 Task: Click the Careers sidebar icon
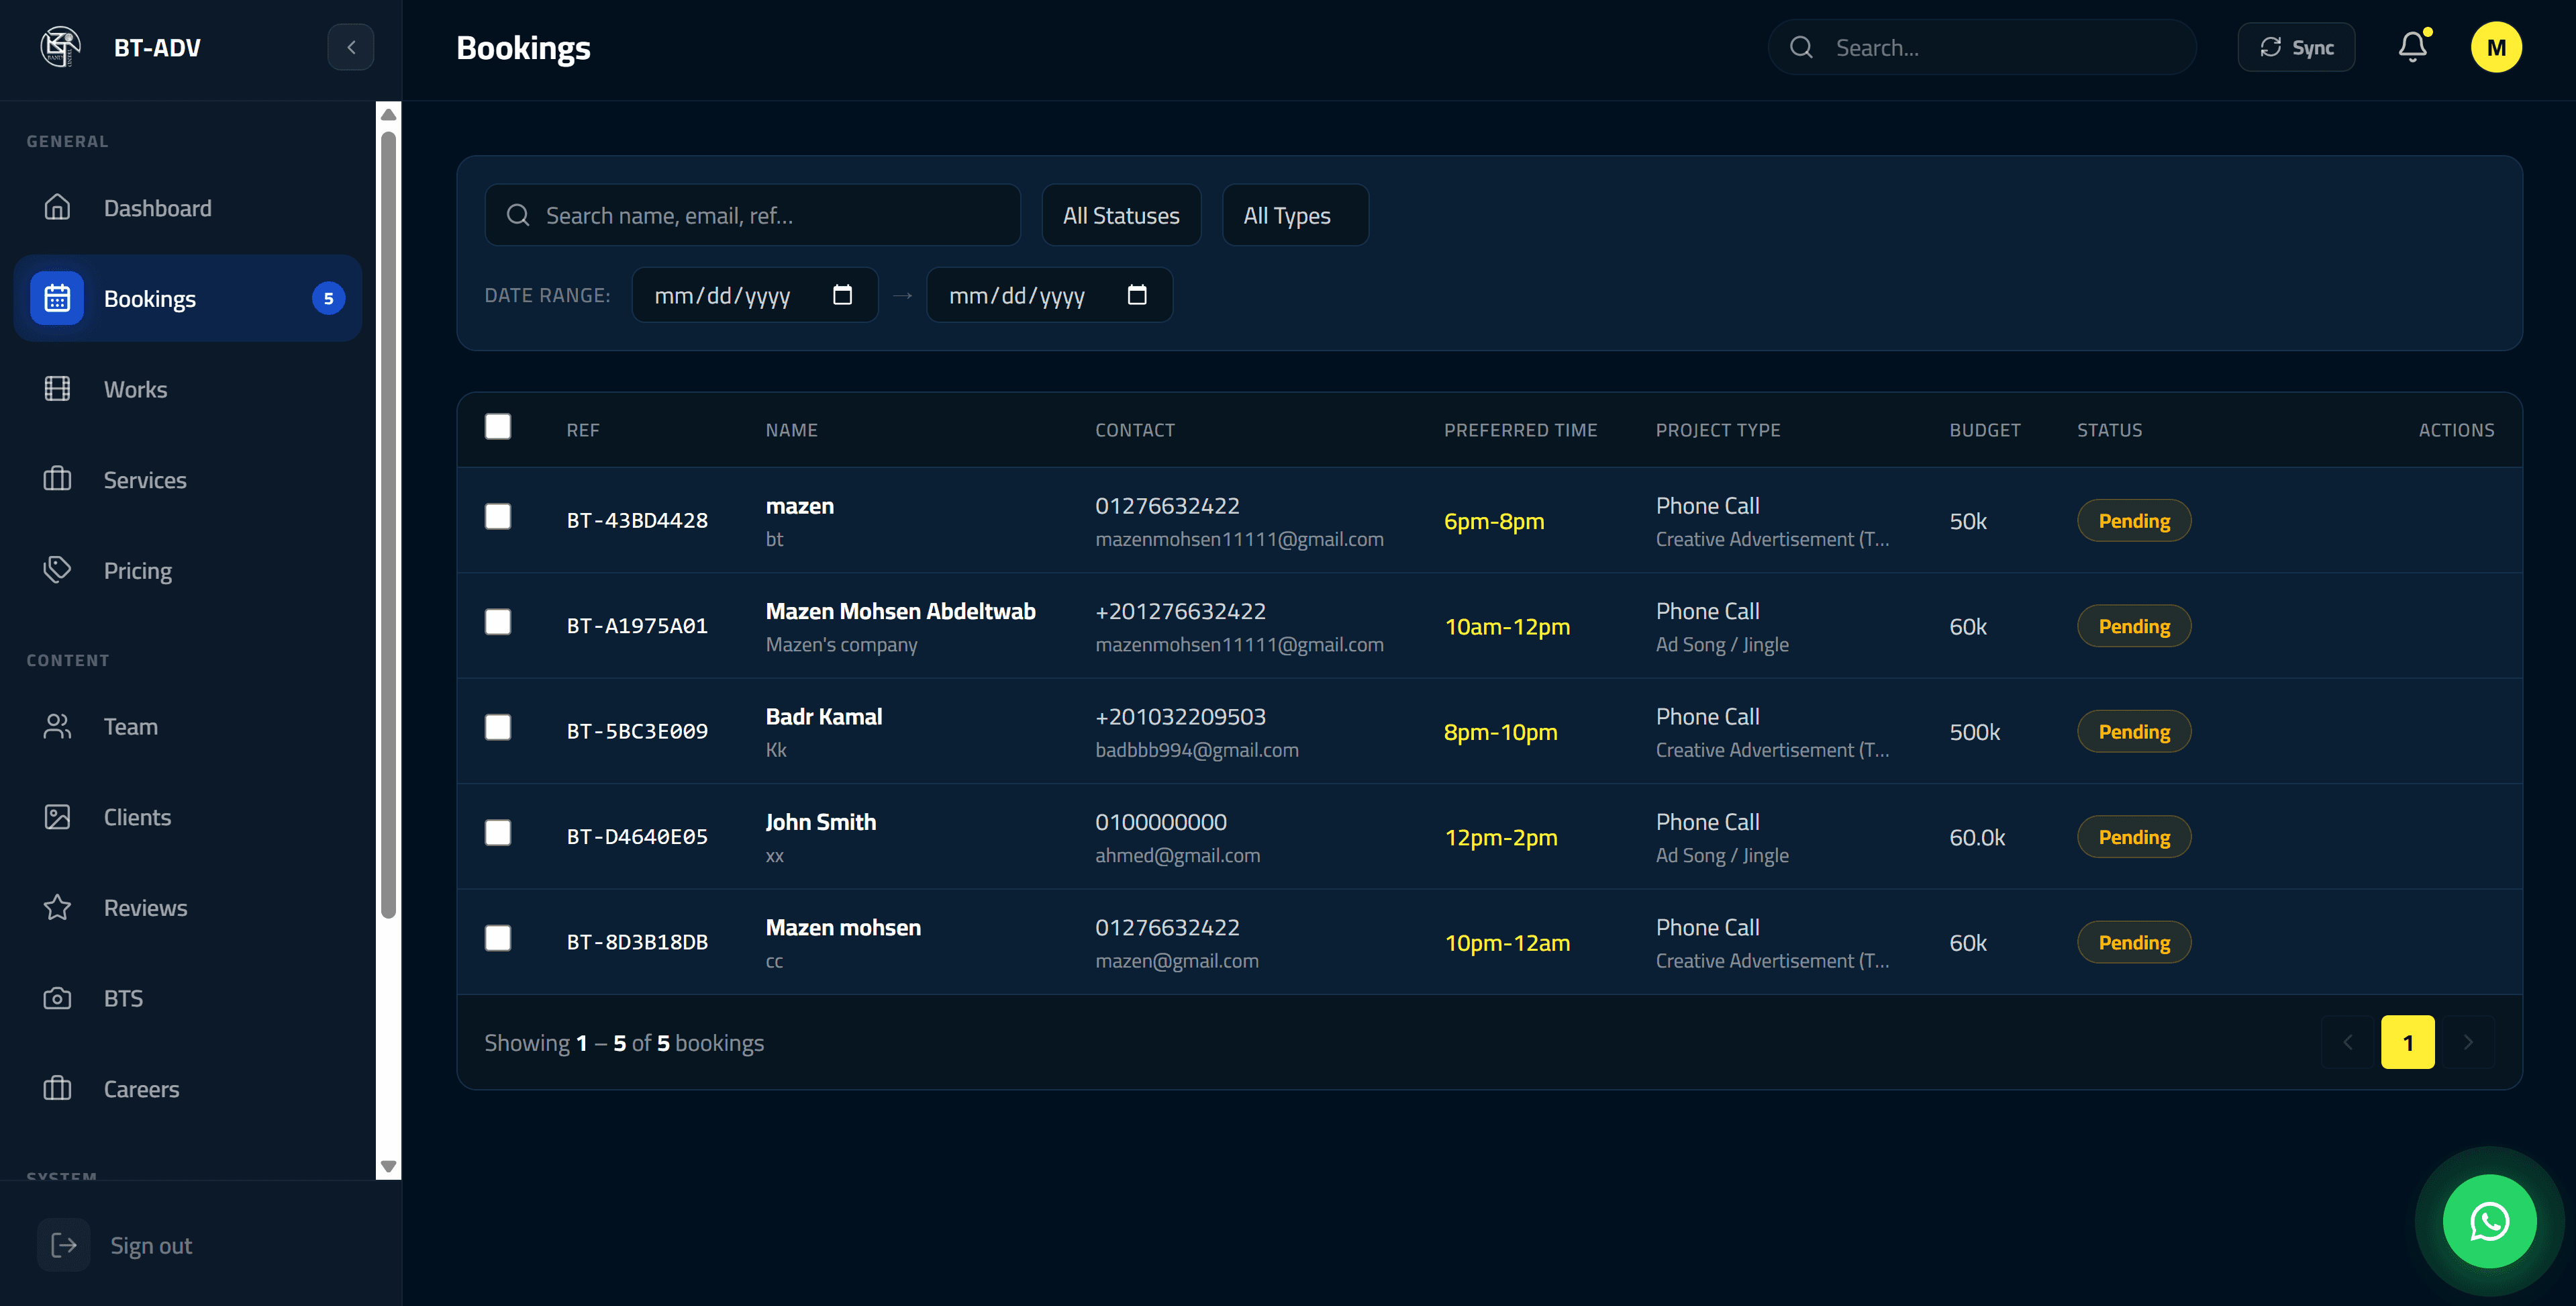pyautogui.click(x=57, y=1089)
